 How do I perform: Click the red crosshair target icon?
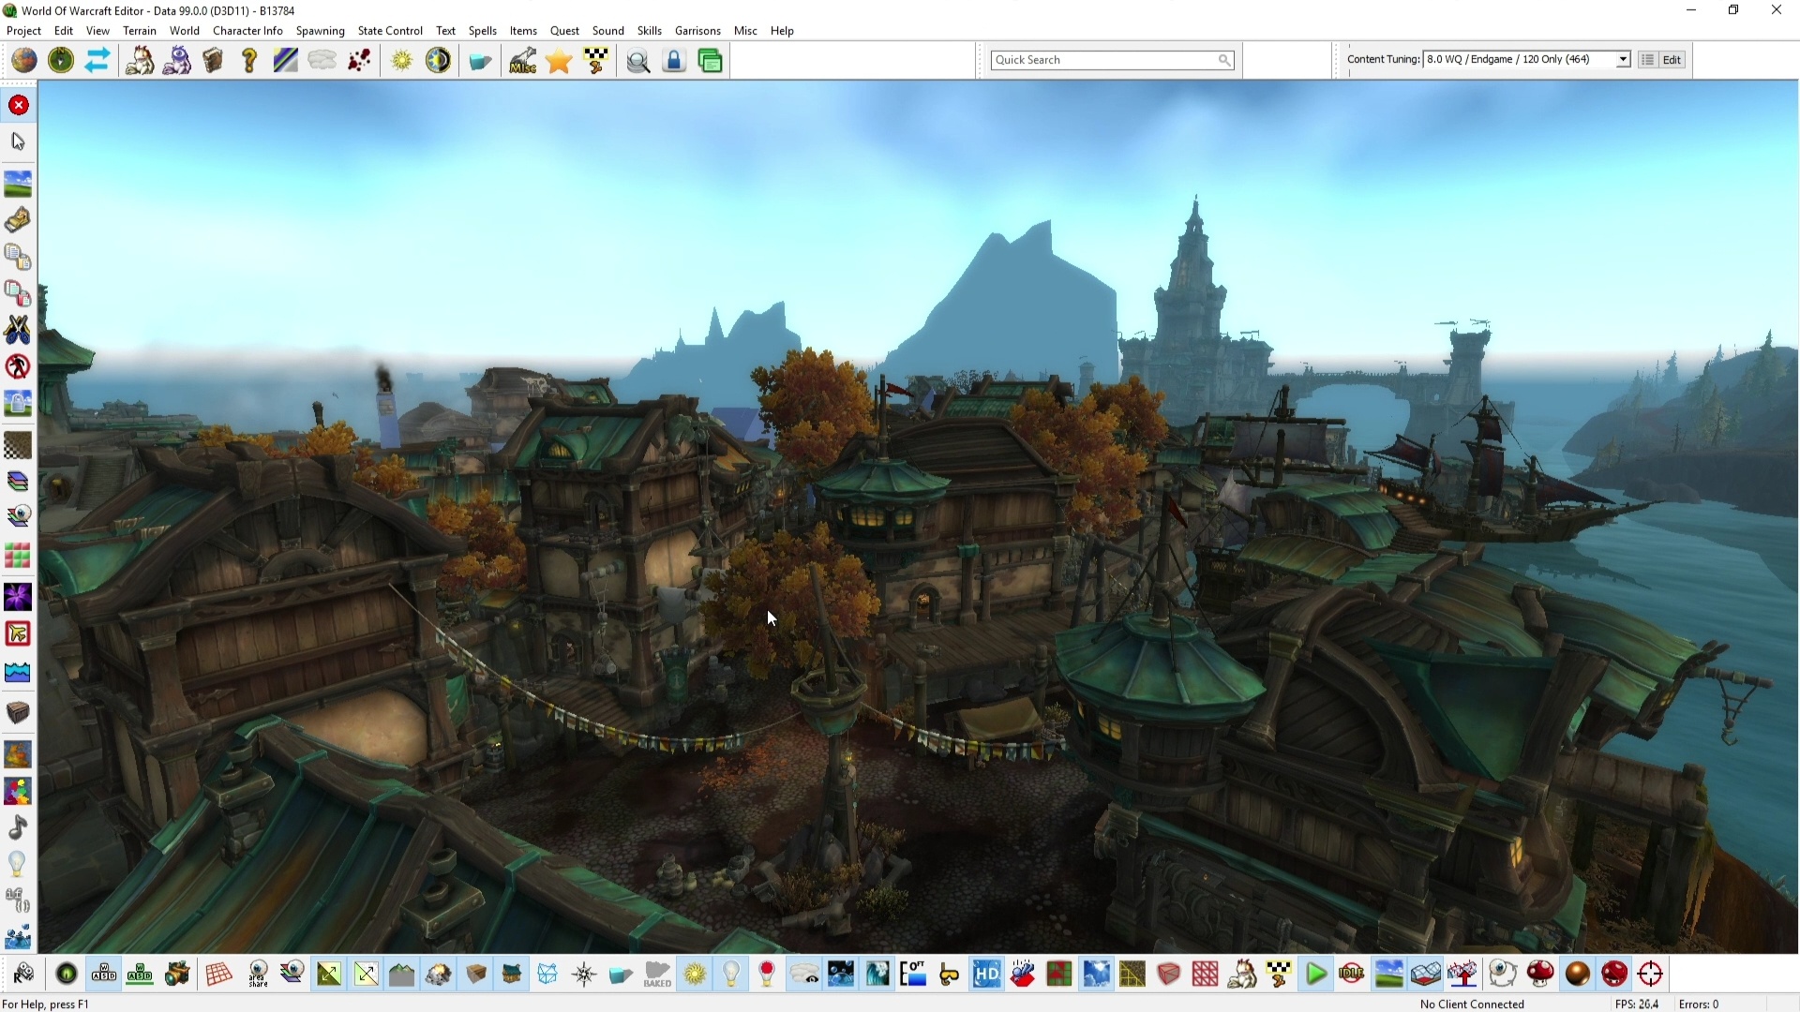(x=1650, y=975)
